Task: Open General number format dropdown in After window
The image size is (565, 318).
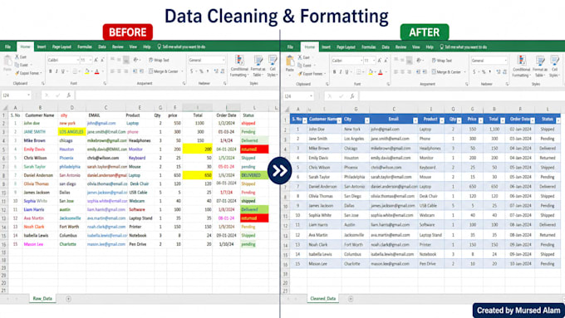Action: point(506,61)
